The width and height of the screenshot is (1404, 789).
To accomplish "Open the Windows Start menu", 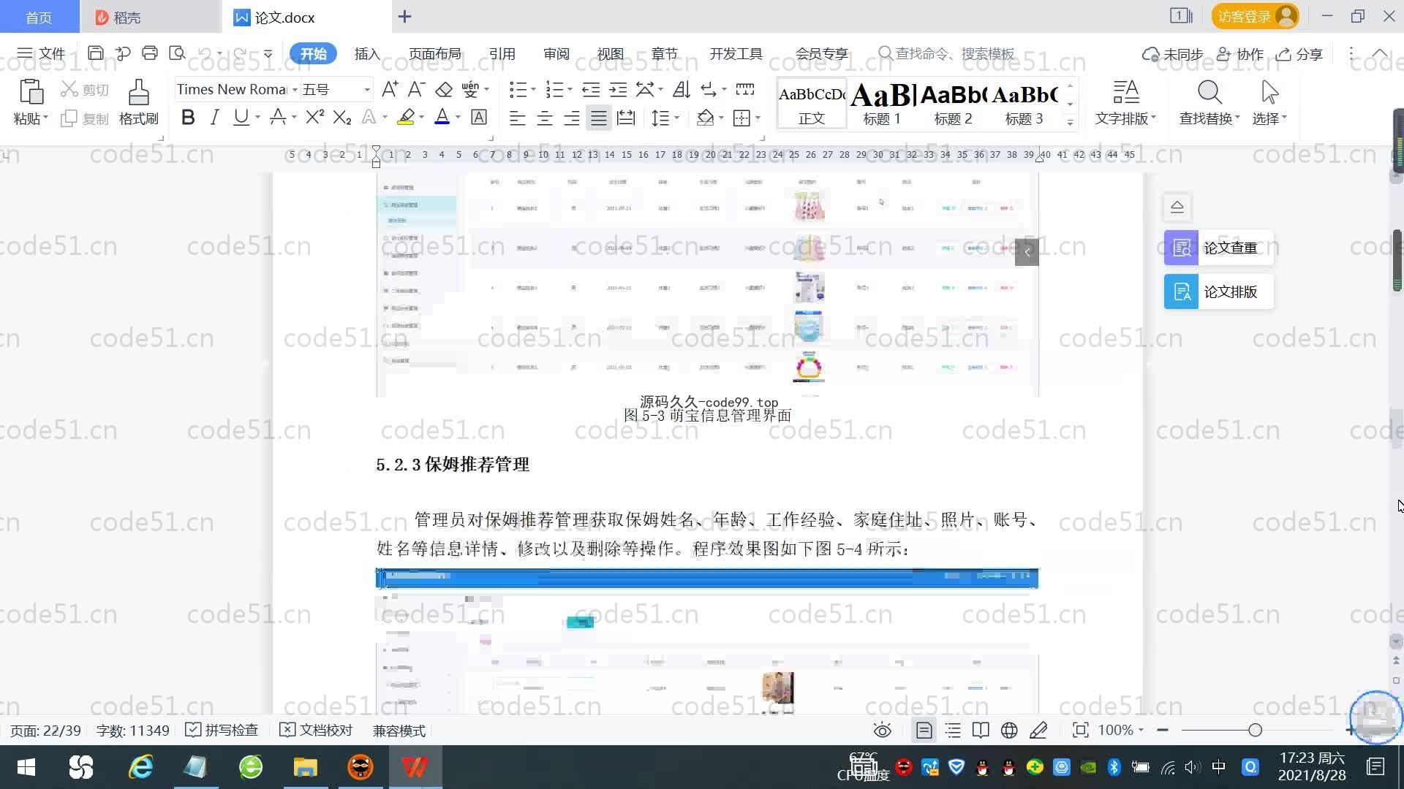I will coord(26,767).
